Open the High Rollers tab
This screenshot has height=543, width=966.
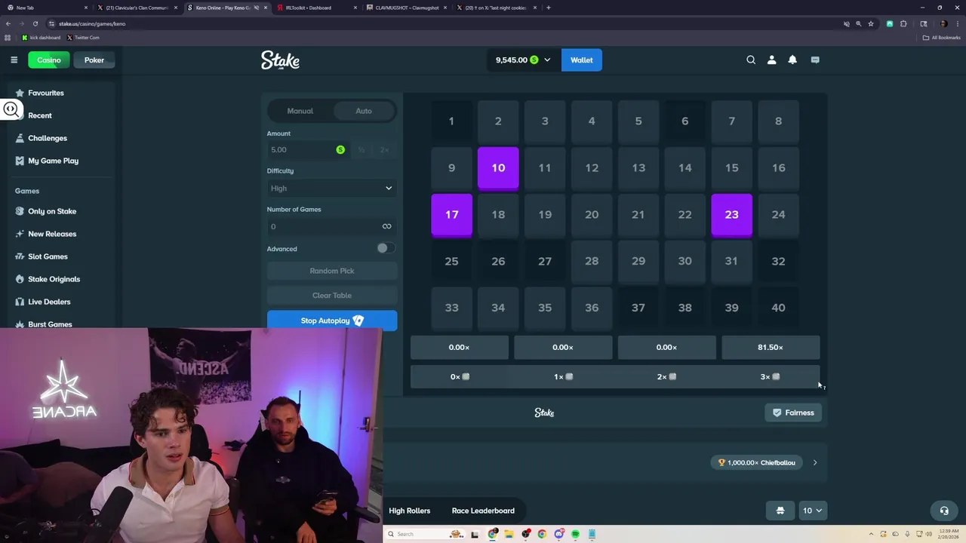tap(409, 511)
